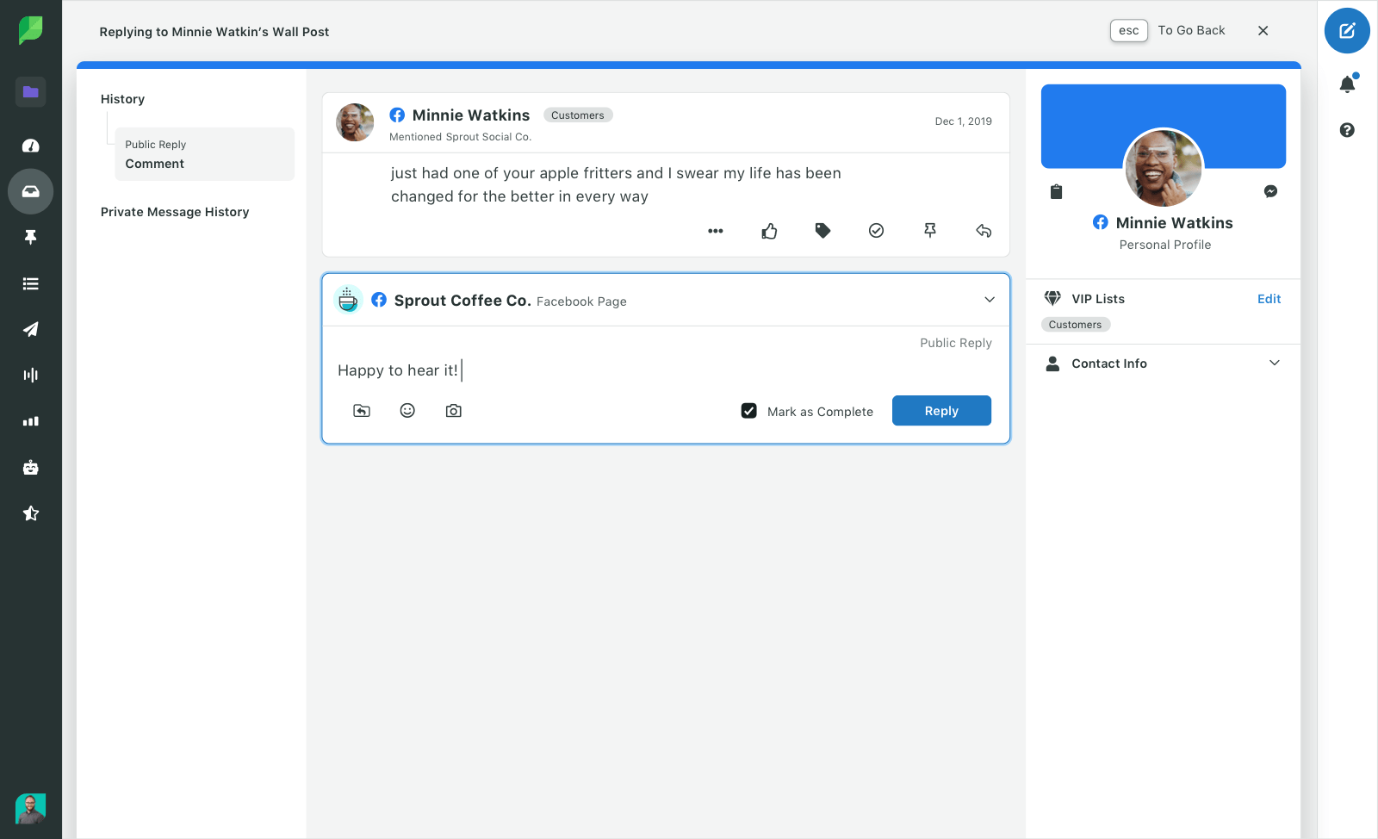
Task: Open the Sprout Coffee Co. profile dropdown
Action: [990, 300]
